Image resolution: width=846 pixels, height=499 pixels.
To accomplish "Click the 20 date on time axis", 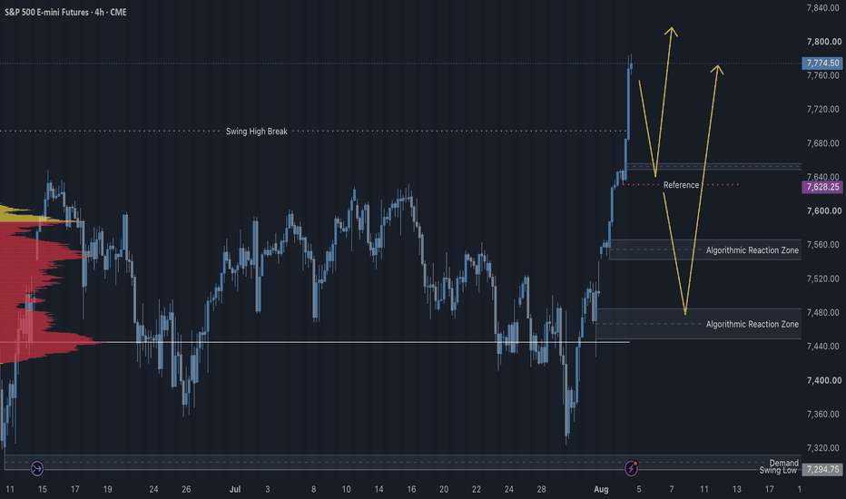I will point(444,489).
